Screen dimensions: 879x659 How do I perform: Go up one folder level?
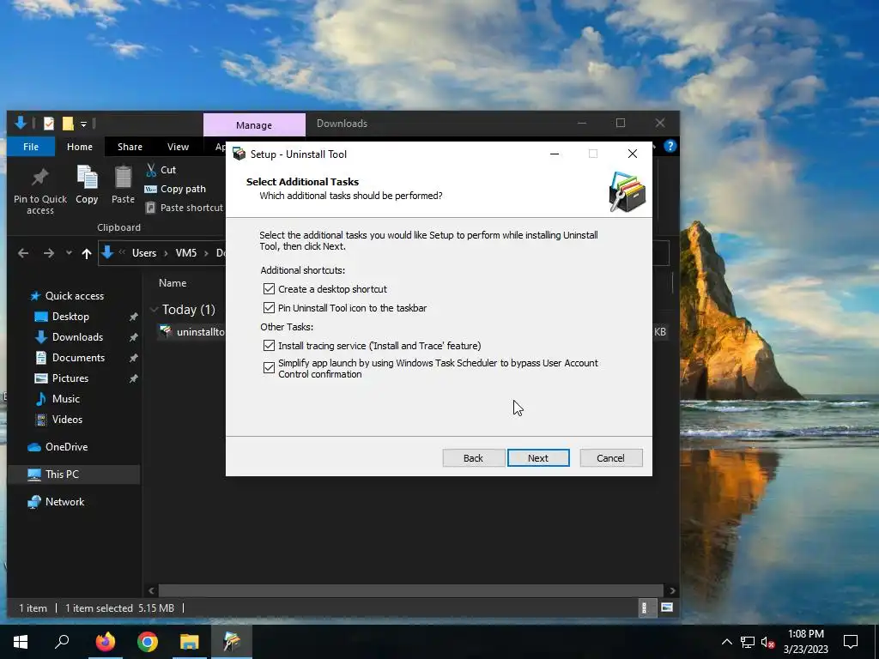click(x=87, y=253)
